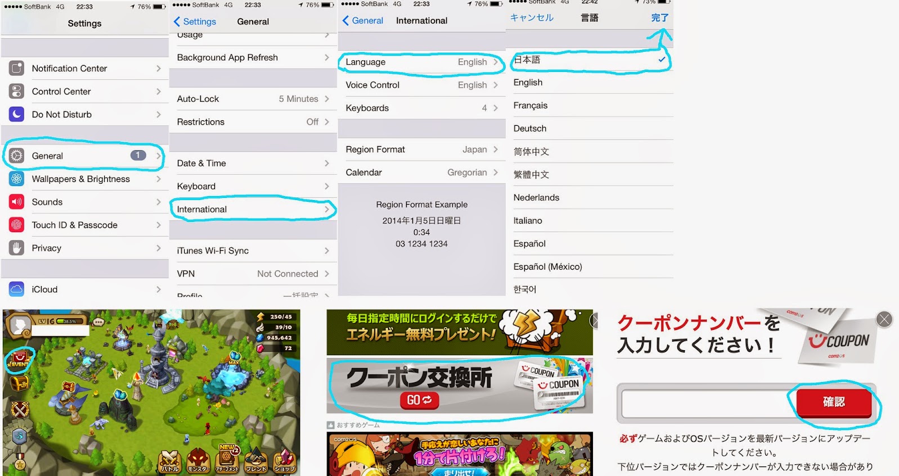Viewport: 899px width, 476px height.
Task: Tap the star medal icon
Action: click(x=20, y=462)
